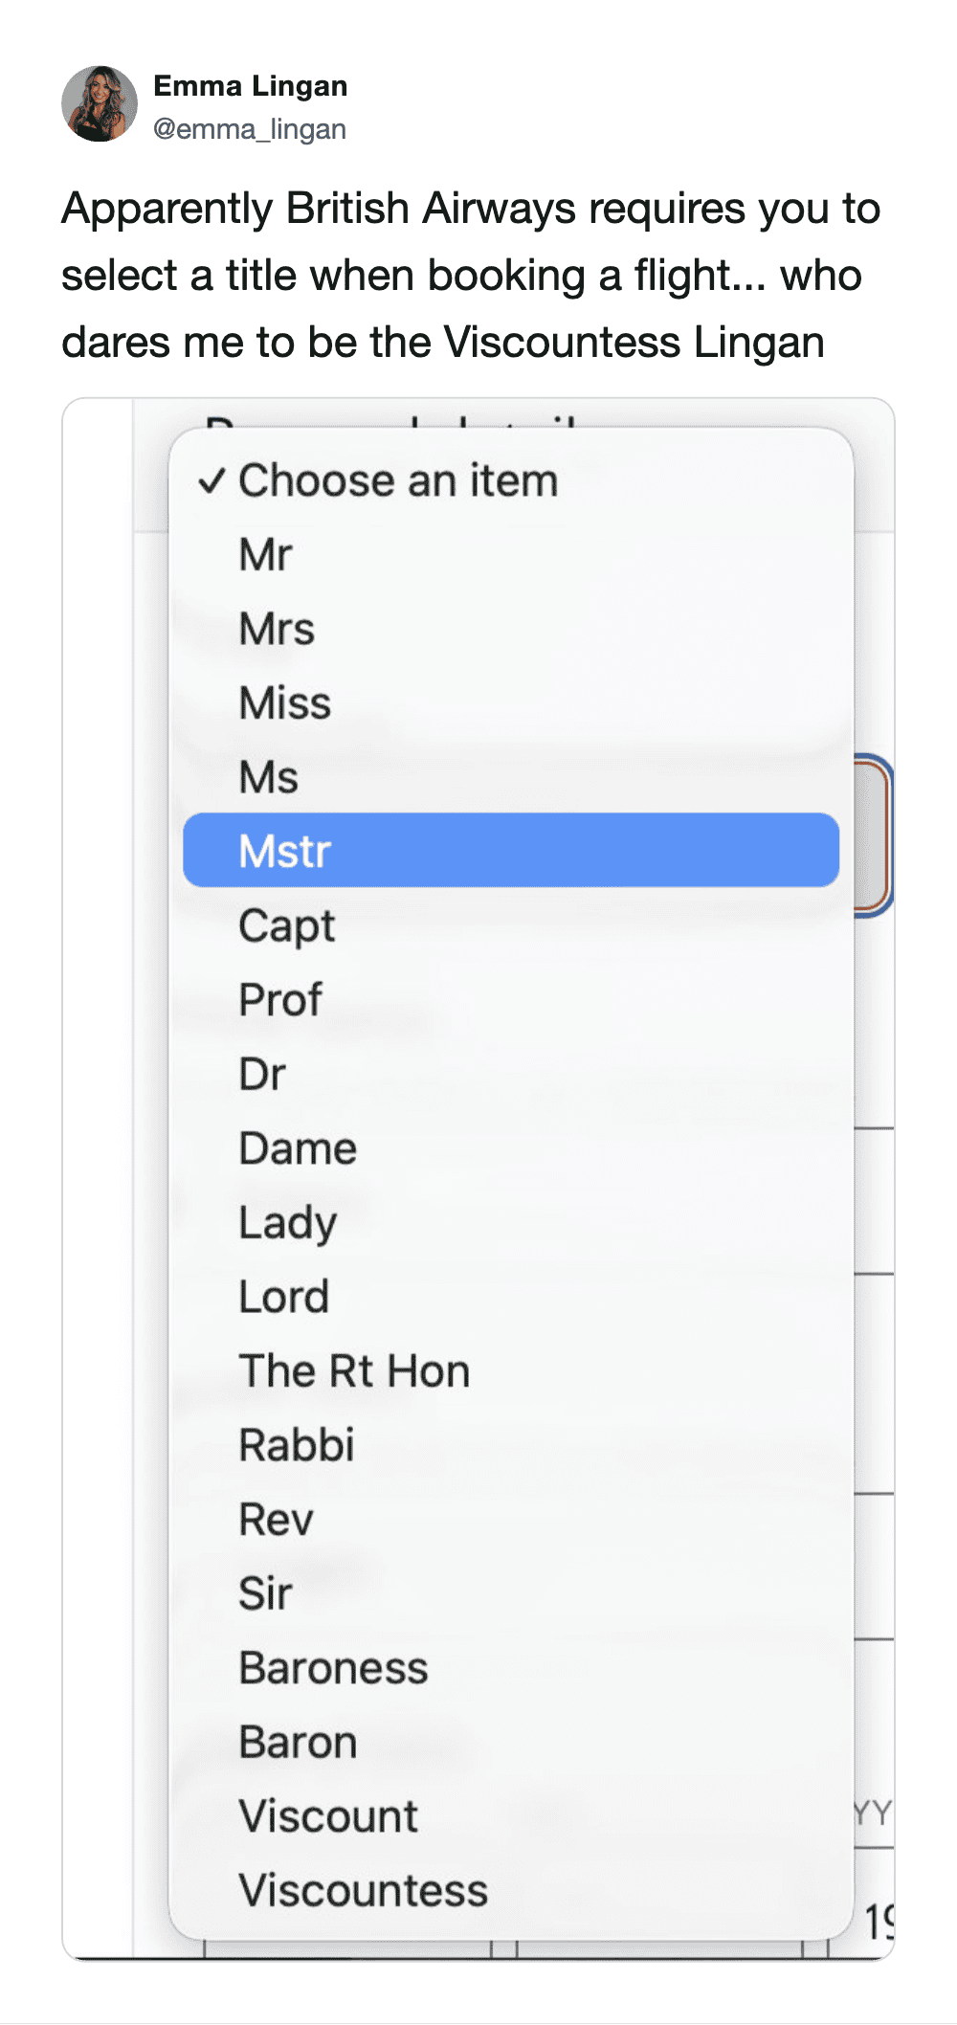Select 'Dame' as your title

[298, 1148]
